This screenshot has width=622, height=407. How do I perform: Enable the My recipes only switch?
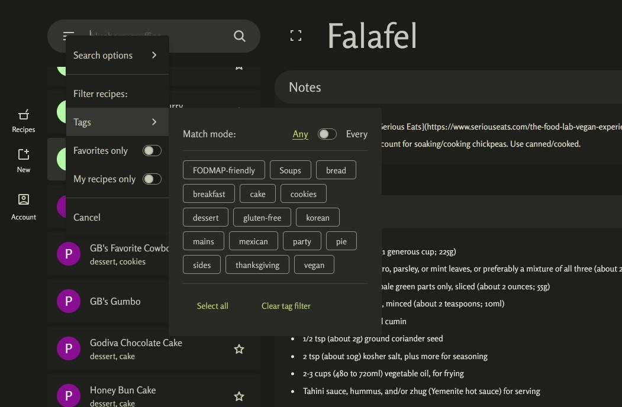pyautogui.click(x=152, y=179)
